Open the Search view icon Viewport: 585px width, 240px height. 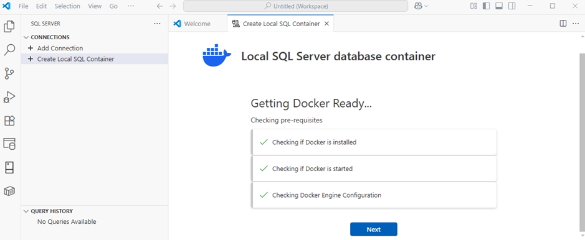click(9, 50)
